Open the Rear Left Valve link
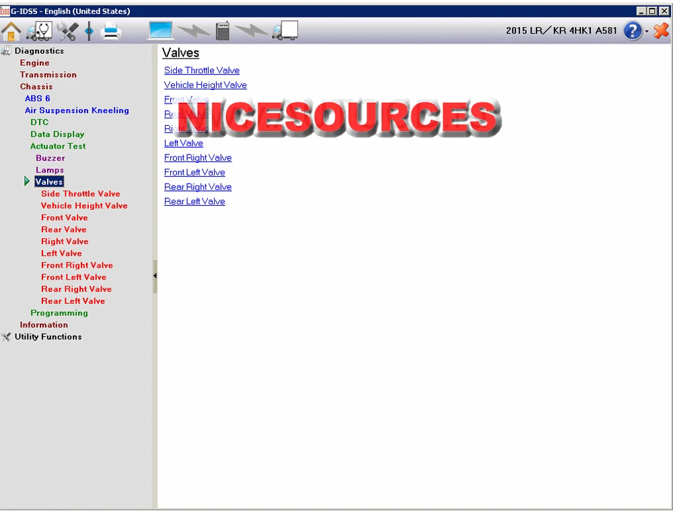The image size is (673, 513). (194, 202)
